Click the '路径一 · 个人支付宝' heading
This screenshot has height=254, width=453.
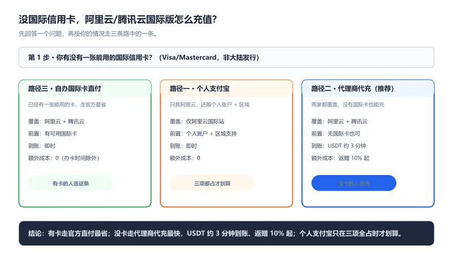tap(200, 89)
